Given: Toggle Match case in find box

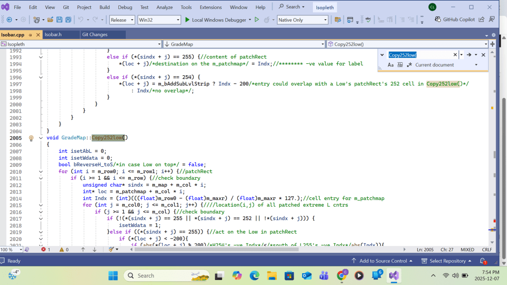Looking at the screenshot, I should tap(391, 65).
